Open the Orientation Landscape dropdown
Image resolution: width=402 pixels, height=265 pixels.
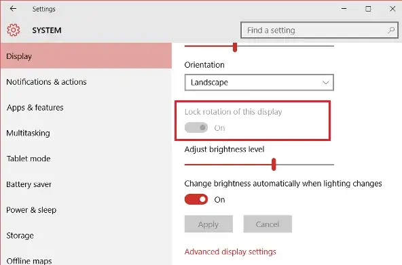pos(259,83)
